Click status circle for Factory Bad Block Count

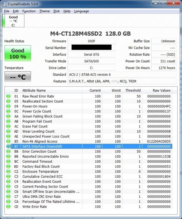click(x=8, y=167)
